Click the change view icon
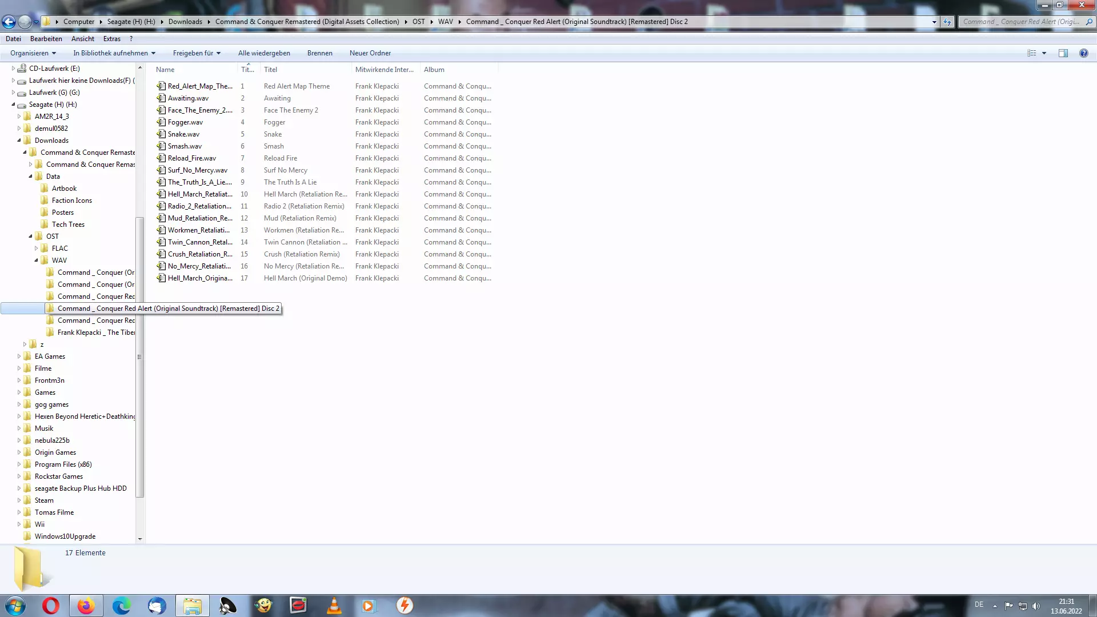 coord(1031,53)
